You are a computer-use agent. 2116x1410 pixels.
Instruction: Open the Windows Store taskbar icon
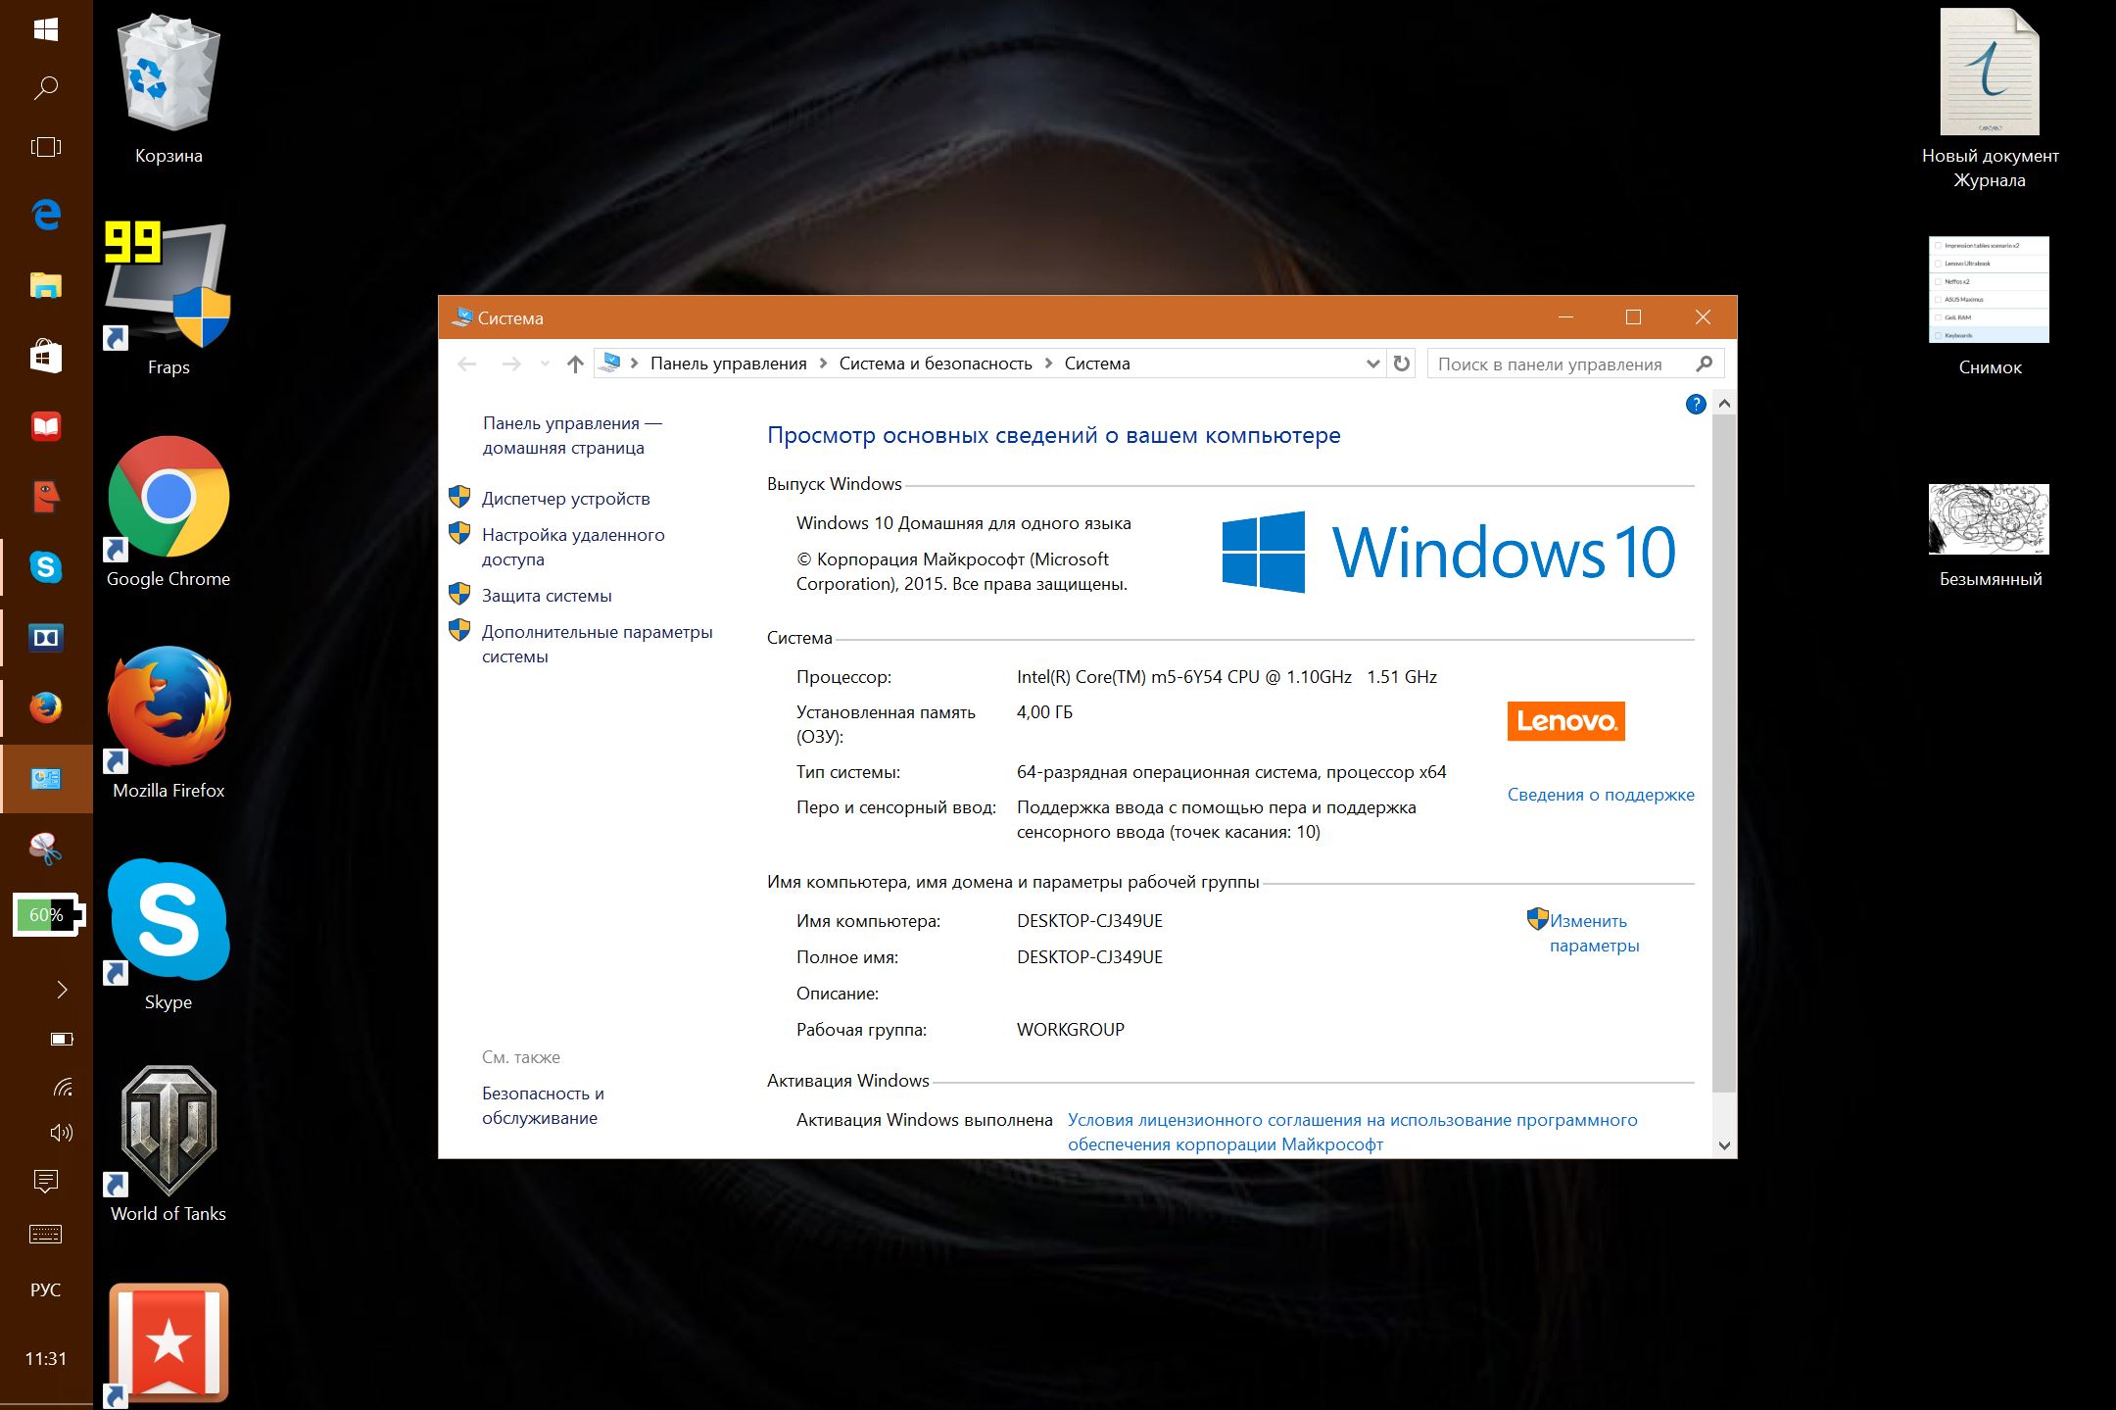click(46, 356)
